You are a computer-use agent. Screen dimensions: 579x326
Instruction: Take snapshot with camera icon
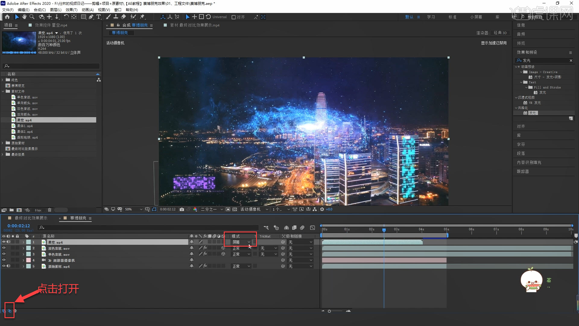[182, 209]
